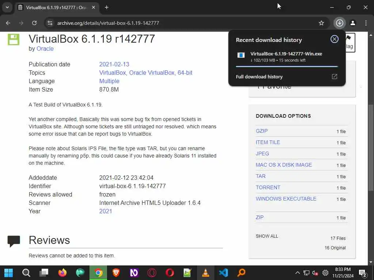Click the muted volume tray icon
Screen dimensions: 374x280
coord(315,273)
